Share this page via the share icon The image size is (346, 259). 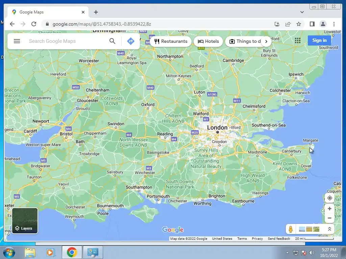288,24
